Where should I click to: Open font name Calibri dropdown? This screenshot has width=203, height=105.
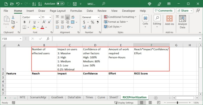[39, 17]
